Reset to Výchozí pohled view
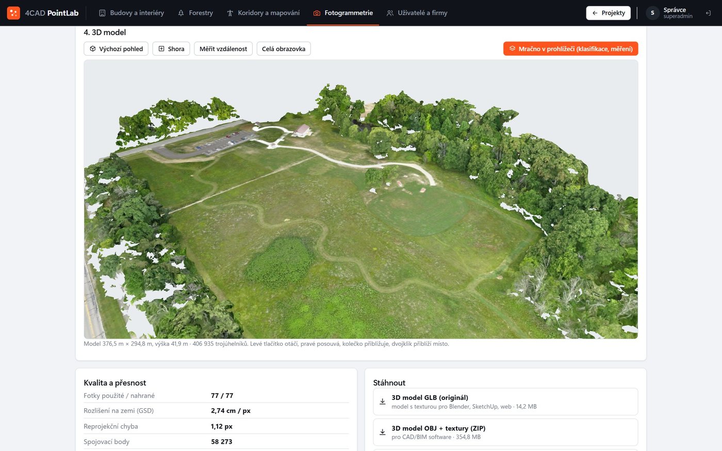The height and width of the screenshot is (451, 722). click(116, 49)
